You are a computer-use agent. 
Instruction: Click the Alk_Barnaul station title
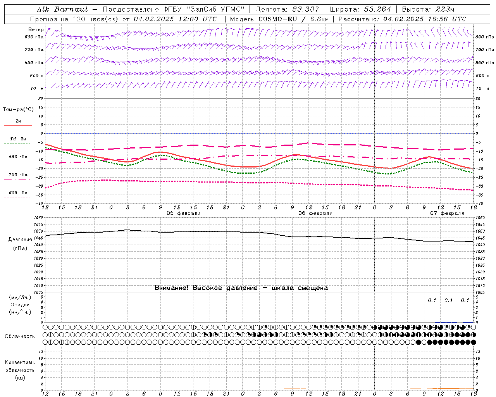[62, 9]
